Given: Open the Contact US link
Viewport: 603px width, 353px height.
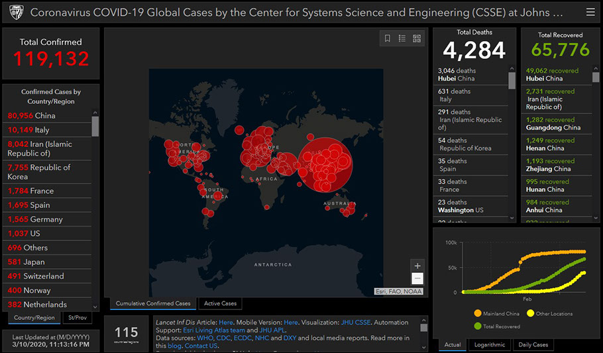Looking at the screenshot, I should click(x=201, y=346).
